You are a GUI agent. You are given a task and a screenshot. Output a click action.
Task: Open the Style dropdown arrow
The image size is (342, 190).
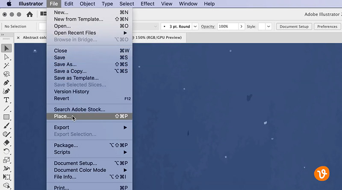[268, 27]
